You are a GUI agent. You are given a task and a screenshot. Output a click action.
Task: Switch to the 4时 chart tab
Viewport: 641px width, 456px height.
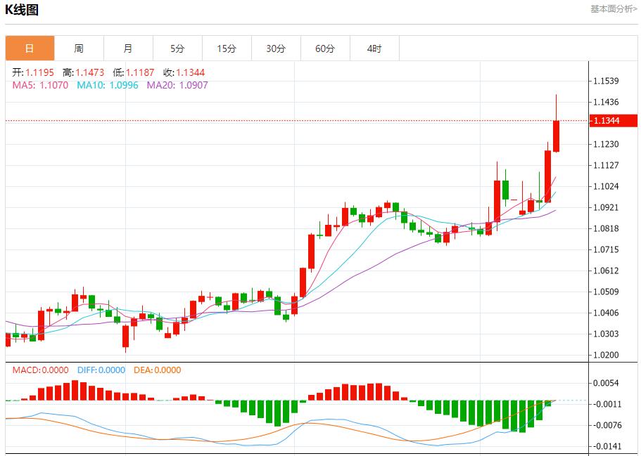[374, 48]
